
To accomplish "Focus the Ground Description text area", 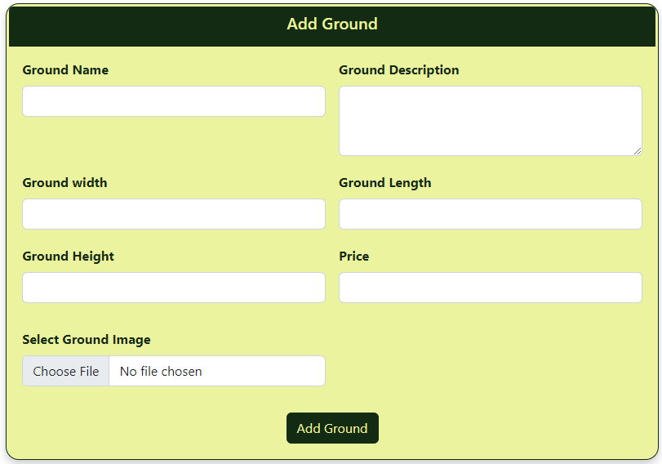I will coord(490,121).
